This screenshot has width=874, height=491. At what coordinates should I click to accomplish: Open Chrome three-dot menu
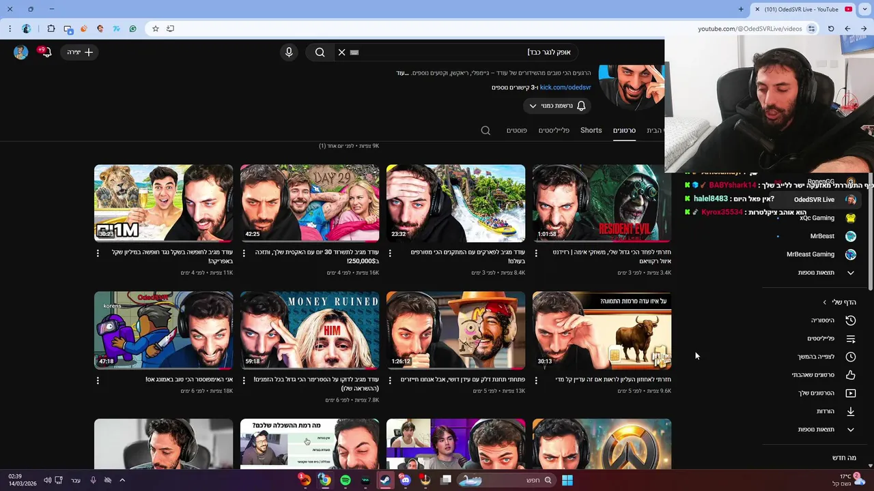tap(10, 29)
